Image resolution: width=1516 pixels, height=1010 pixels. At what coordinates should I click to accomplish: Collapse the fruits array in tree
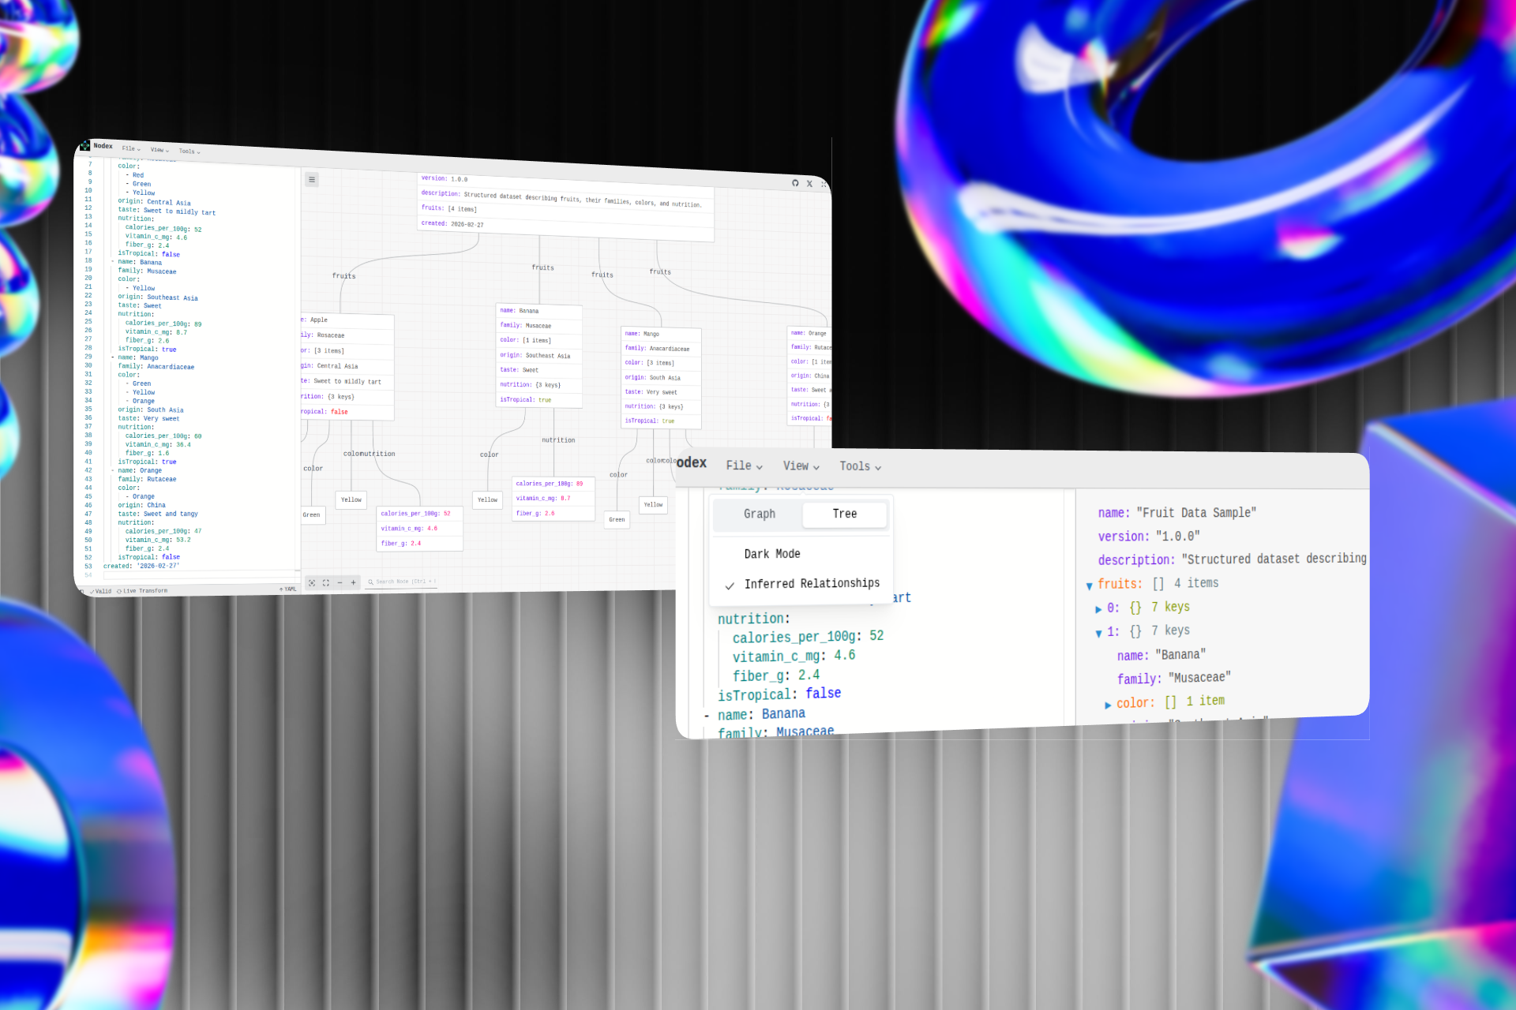pyautogui.click(x=1090, y=585)
